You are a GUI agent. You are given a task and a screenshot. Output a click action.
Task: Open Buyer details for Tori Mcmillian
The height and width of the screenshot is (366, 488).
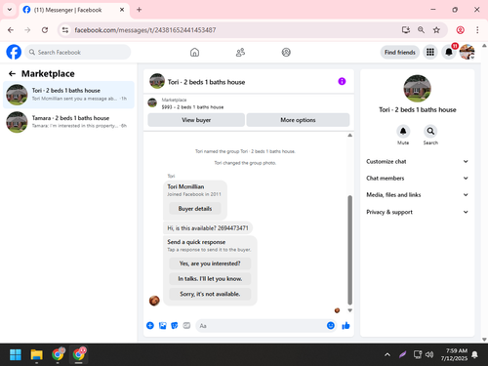(195, 209)
